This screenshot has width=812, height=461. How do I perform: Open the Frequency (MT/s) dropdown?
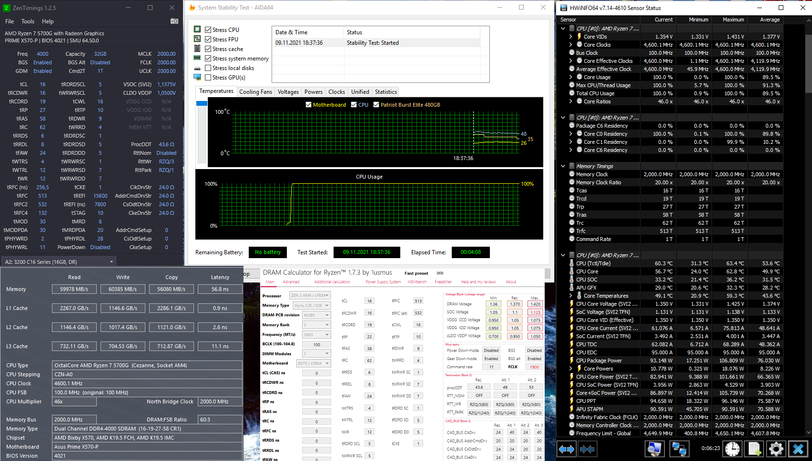pyautogui.click(x=316, y=334)
